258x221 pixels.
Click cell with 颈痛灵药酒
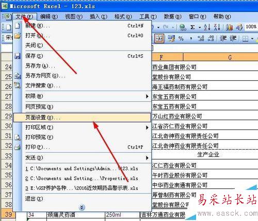[x=76, y=215]
